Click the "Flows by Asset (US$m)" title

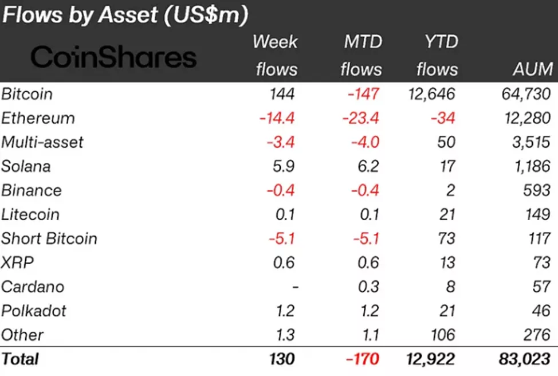tap(125, 15)
